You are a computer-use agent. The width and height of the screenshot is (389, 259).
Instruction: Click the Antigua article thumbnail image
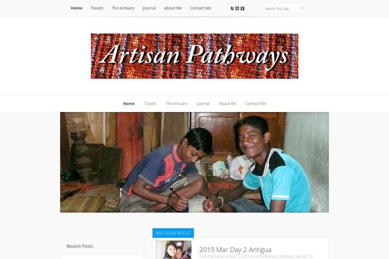[x=173, y=250]
